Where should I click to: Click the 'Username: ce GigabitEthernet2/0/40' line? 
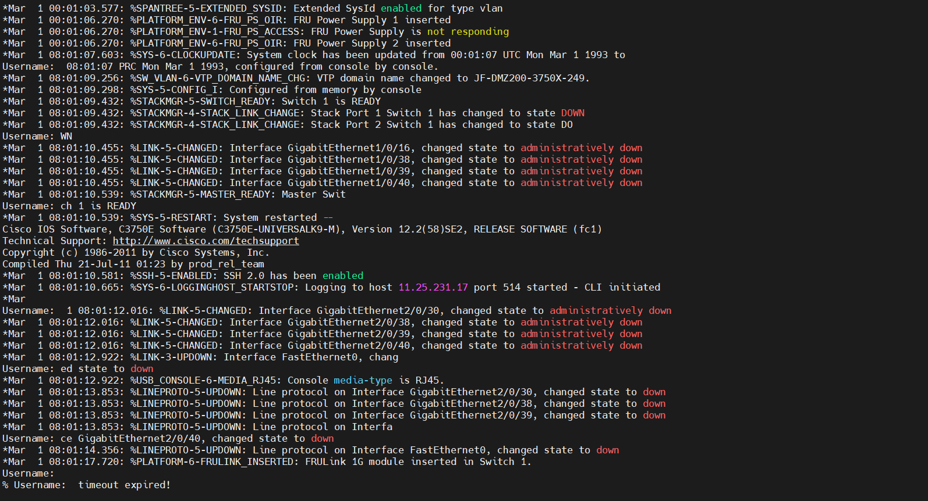pos(168,438)
